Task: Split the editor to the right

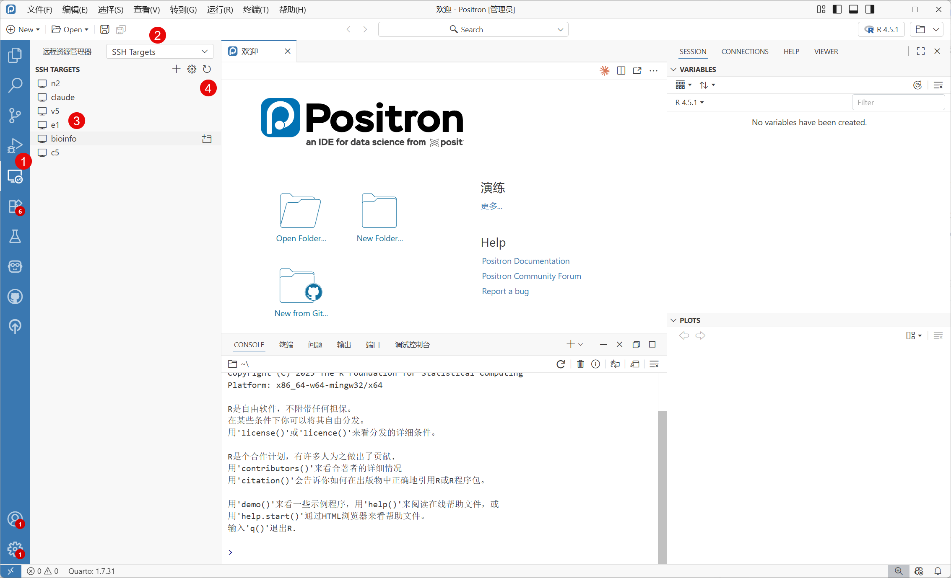Action: point(621,70)
